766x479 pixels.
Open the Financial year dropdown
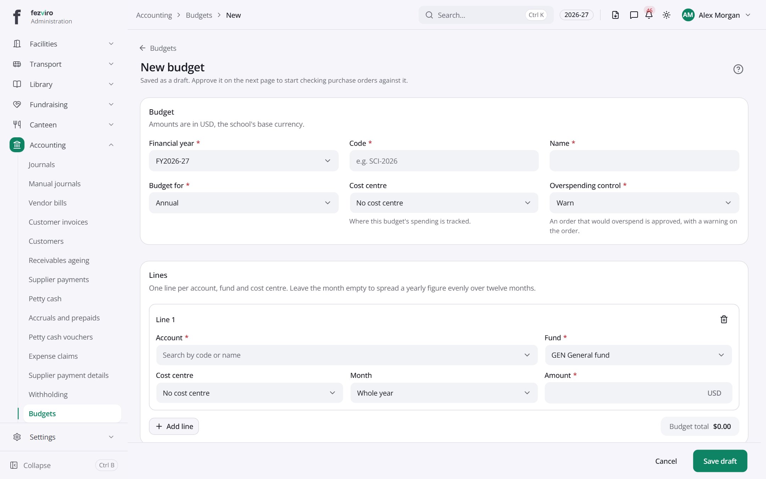pyautogui.click(x=244, y=161)
